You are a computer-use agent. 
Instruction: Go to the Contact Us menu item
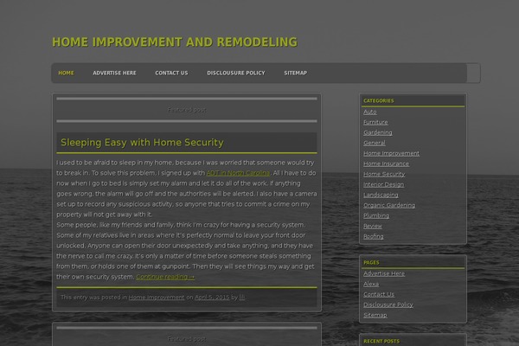[x=171, y=73]
